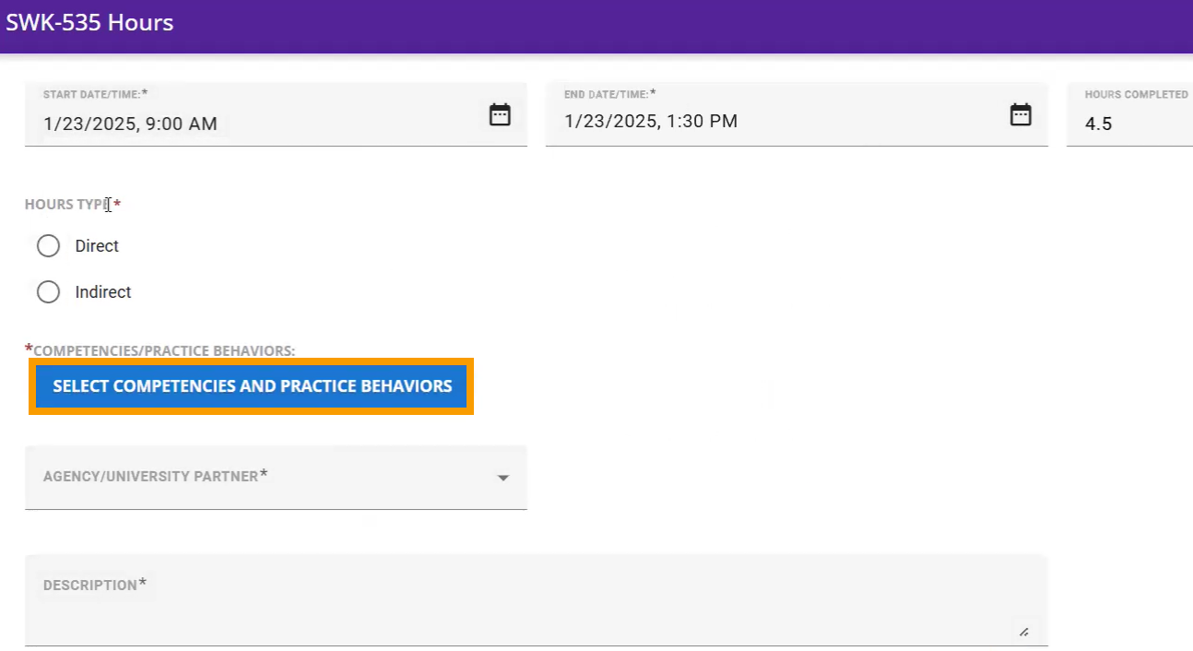Screen dimensions: 1193x651
Task: Click the Direct option label text
Action: 97,246
